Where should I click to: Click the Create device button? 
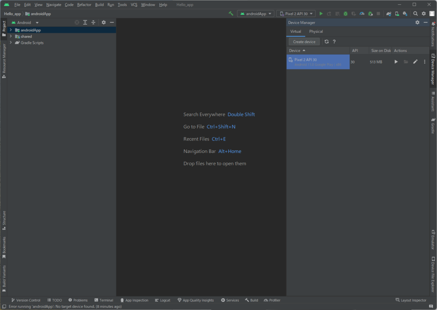click(304, 42)
